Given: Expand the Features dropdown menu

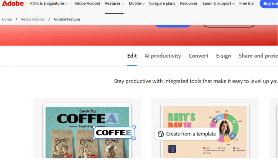Looking at the screenshot, I should [x=114, y=4].
